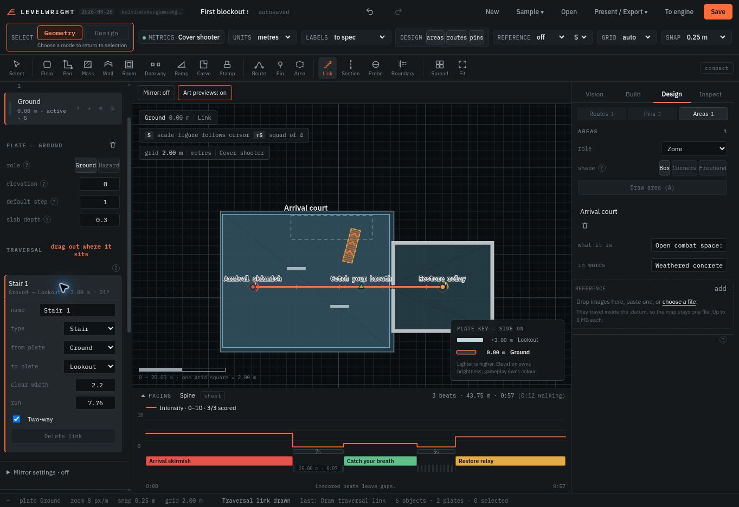This screenshot has width=739, height=507.
Task: Select the Ramp tool
Action: [x=182, y=68]
